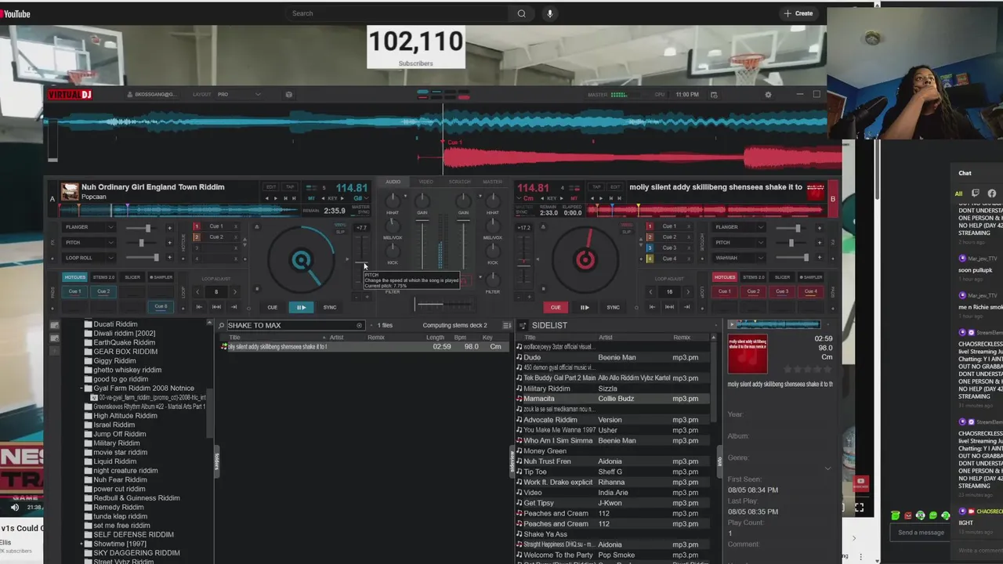Click the Bpm column header
Image resolution: width=1003 pixels, height=564 pixels.
pos(461,338)
